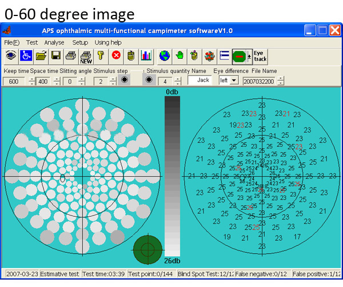Click the 26db label below the scale

tap(173, 261)
